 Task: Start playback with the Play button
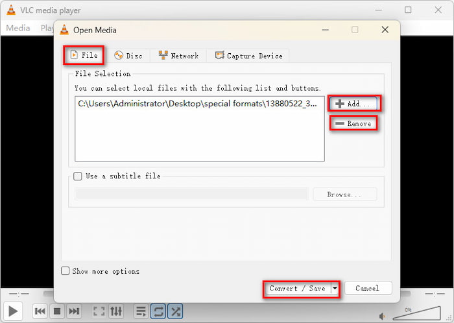(x=13, y=311)
